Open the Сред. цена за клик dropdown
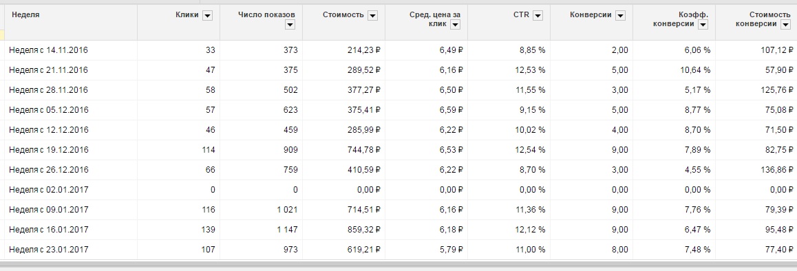The height and width of the screenshot is (271, 797). [x=456, y=24]
